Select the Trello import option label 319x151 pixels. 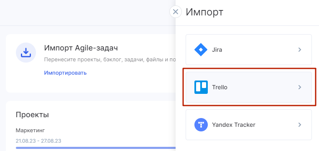(x=219, y=87)
